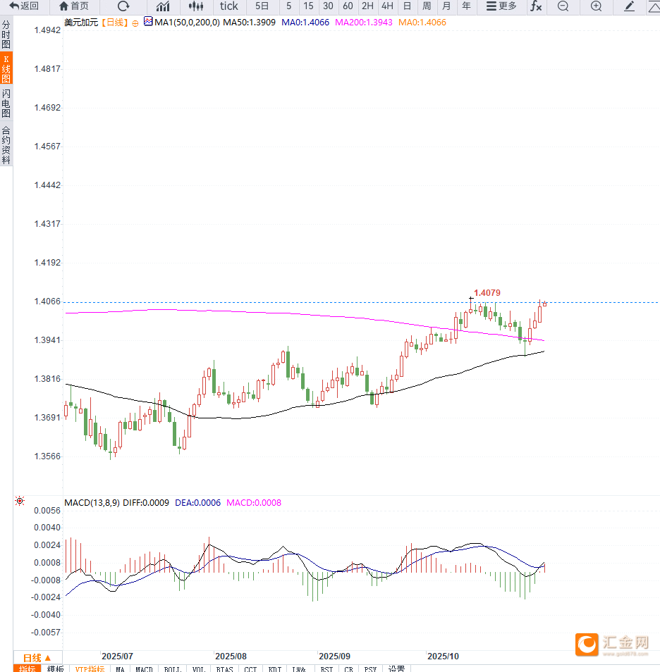Click the 1.4079 high price label
Viewport: 660px width, 672px height.
[x=487, y=293]
